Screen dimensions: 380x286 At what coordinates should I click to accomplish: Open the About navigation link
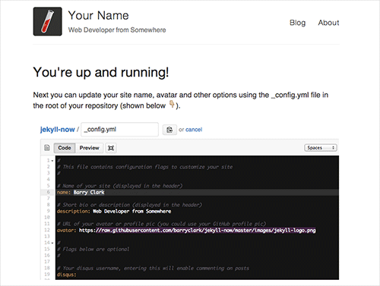click(x=328, y=23)
